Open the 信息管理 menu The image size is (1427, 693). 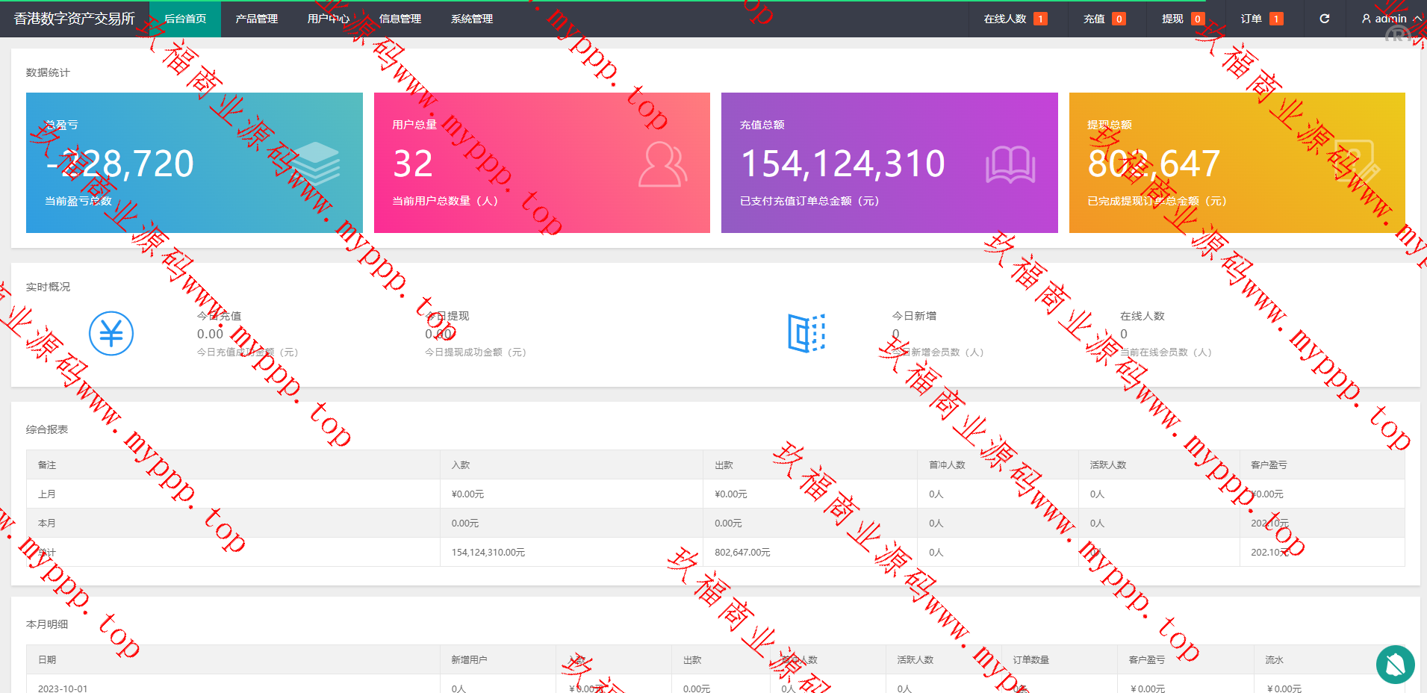[x=400, y=19]
